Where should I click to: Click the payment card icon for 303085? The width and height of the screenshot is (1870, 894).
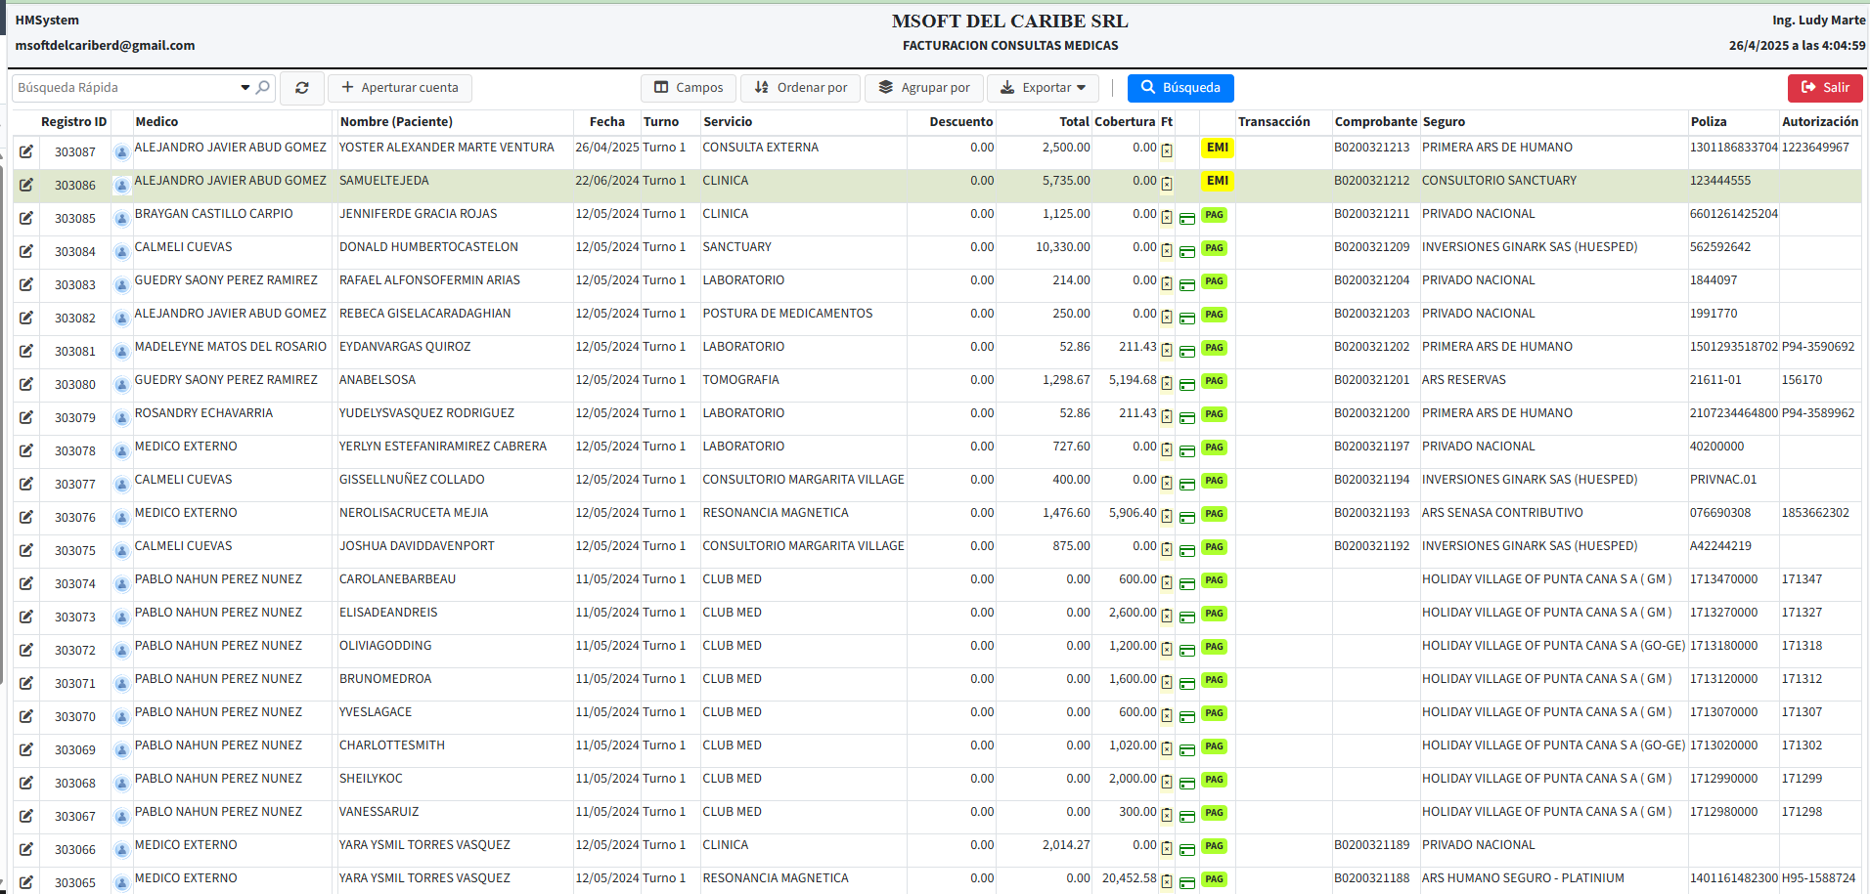pos(1187,219)
